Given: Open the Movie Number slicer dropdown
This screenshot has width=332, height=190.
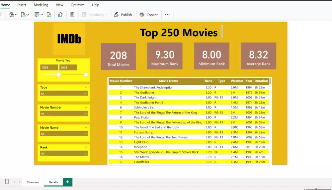Looking at the screenshot, I should pos(64,114).
